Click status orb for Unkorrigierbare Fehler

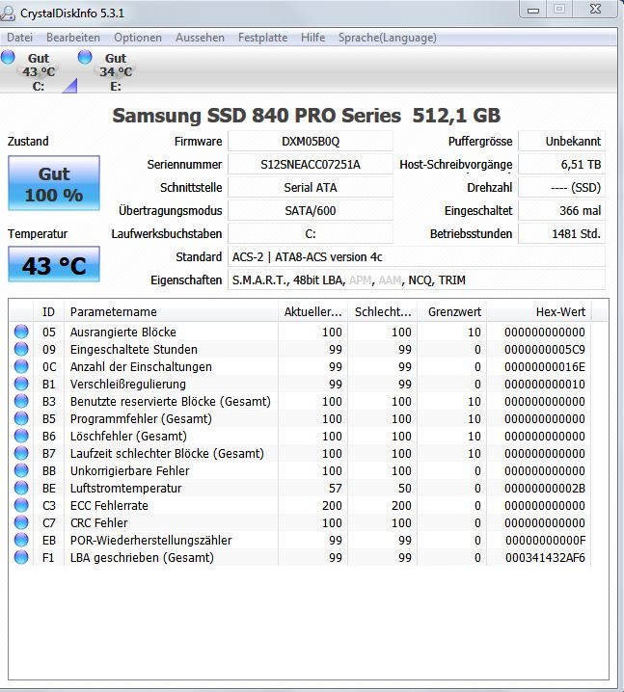point(21,470)
